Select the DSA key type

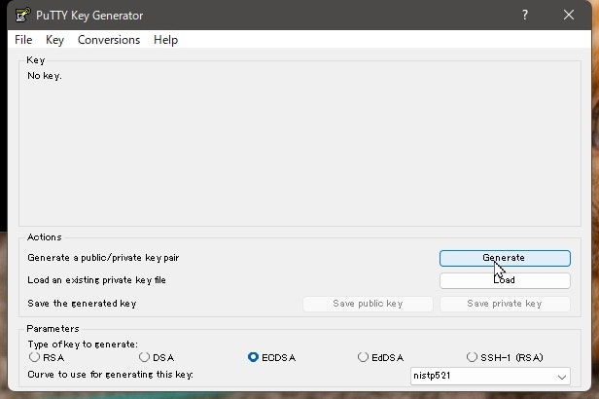(x=157, y=358)
